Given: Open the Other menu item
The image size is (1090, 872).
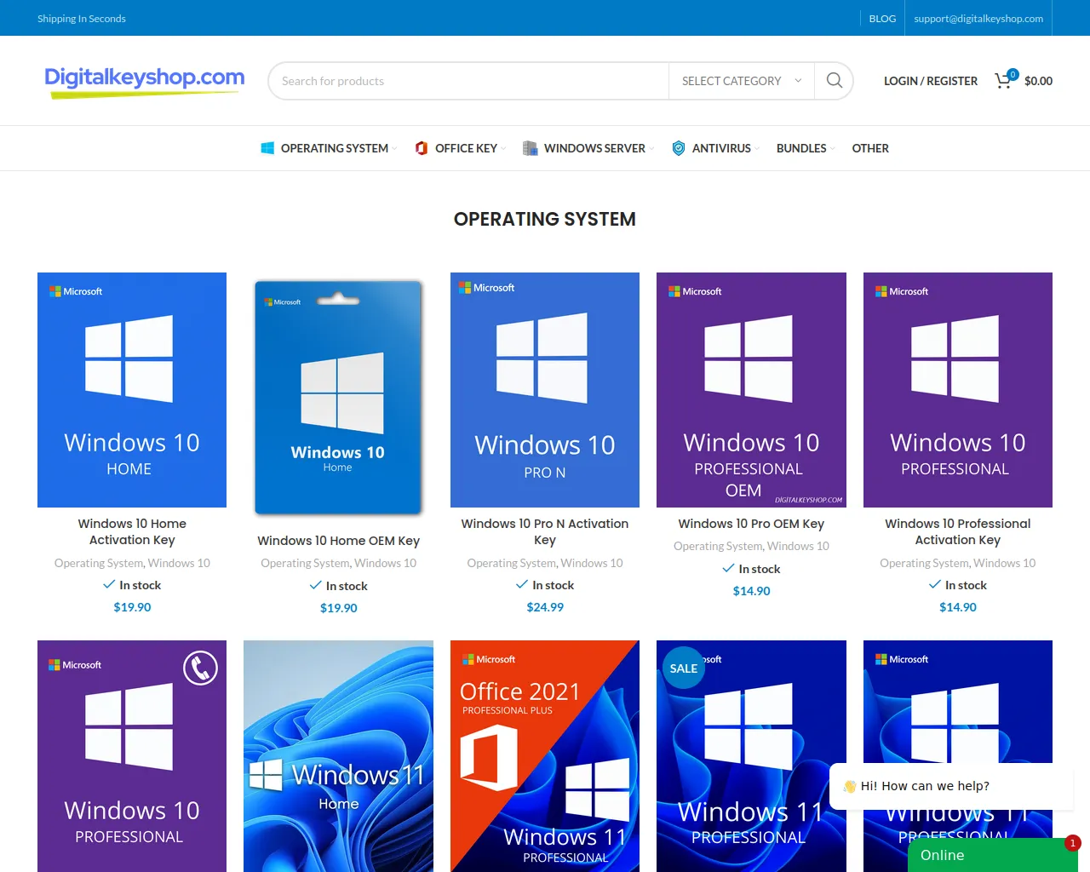Looking at the screenshot, I should click(870, 148).
